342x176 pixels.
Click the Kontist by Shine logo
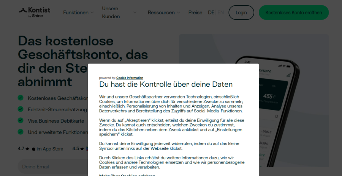click(35, 12)
